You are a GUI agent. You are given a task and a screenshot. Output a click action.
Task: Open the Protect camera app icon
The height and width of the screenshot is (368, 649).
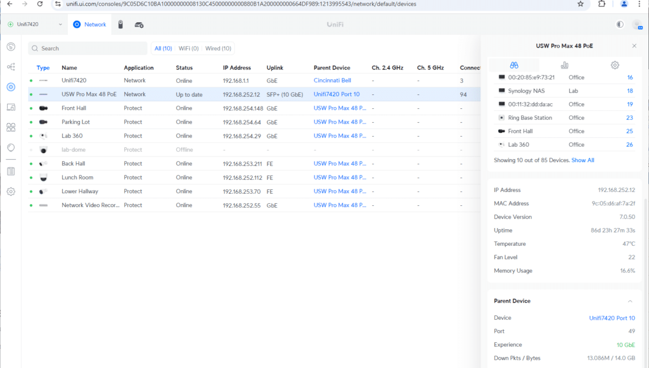(x=120, y=25)
